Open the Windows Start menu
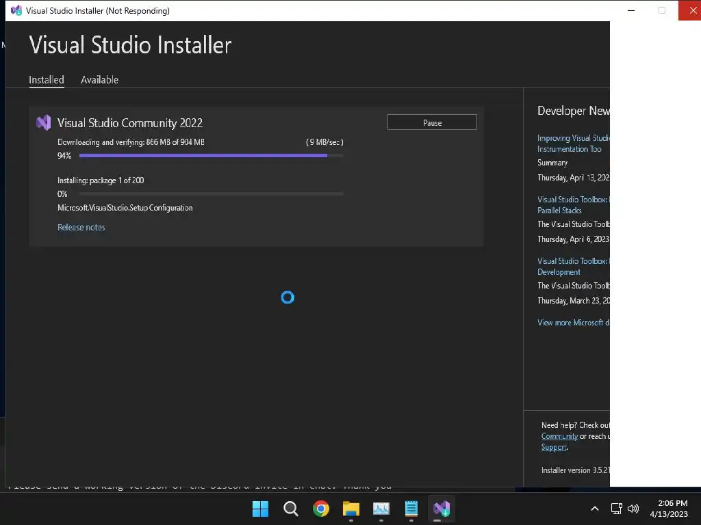The height and width of the screenshot is (525, 701). coord(260,509)
